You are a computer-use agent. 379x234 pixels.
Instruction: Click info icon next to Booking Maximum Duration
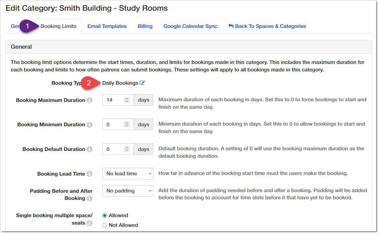click(x=90, y=100)
